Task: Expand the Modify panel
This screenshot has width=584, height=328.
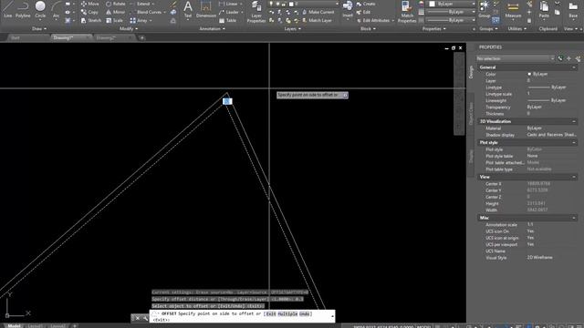Action: pyautogui.click(x=129, y=28)
